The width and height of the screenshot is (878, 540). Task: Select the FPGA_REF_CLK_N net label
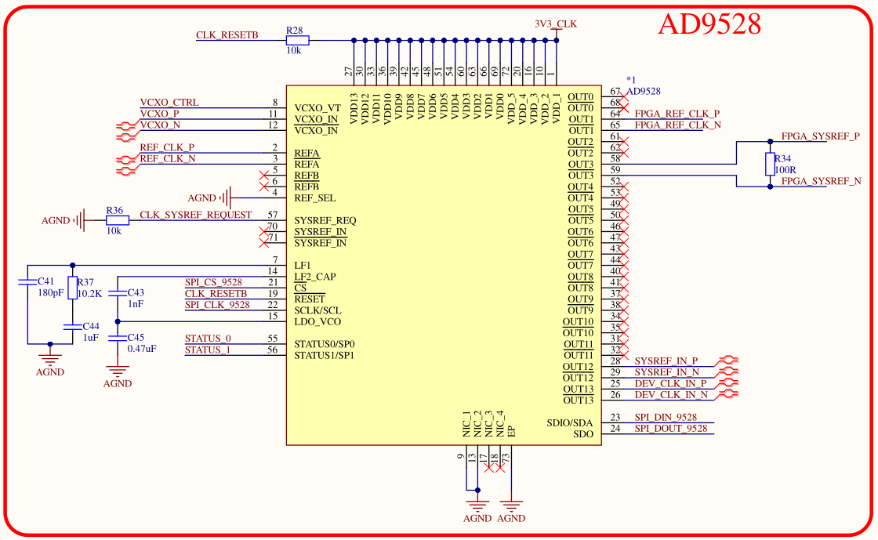pyautogui.click(x=677, y=125)
